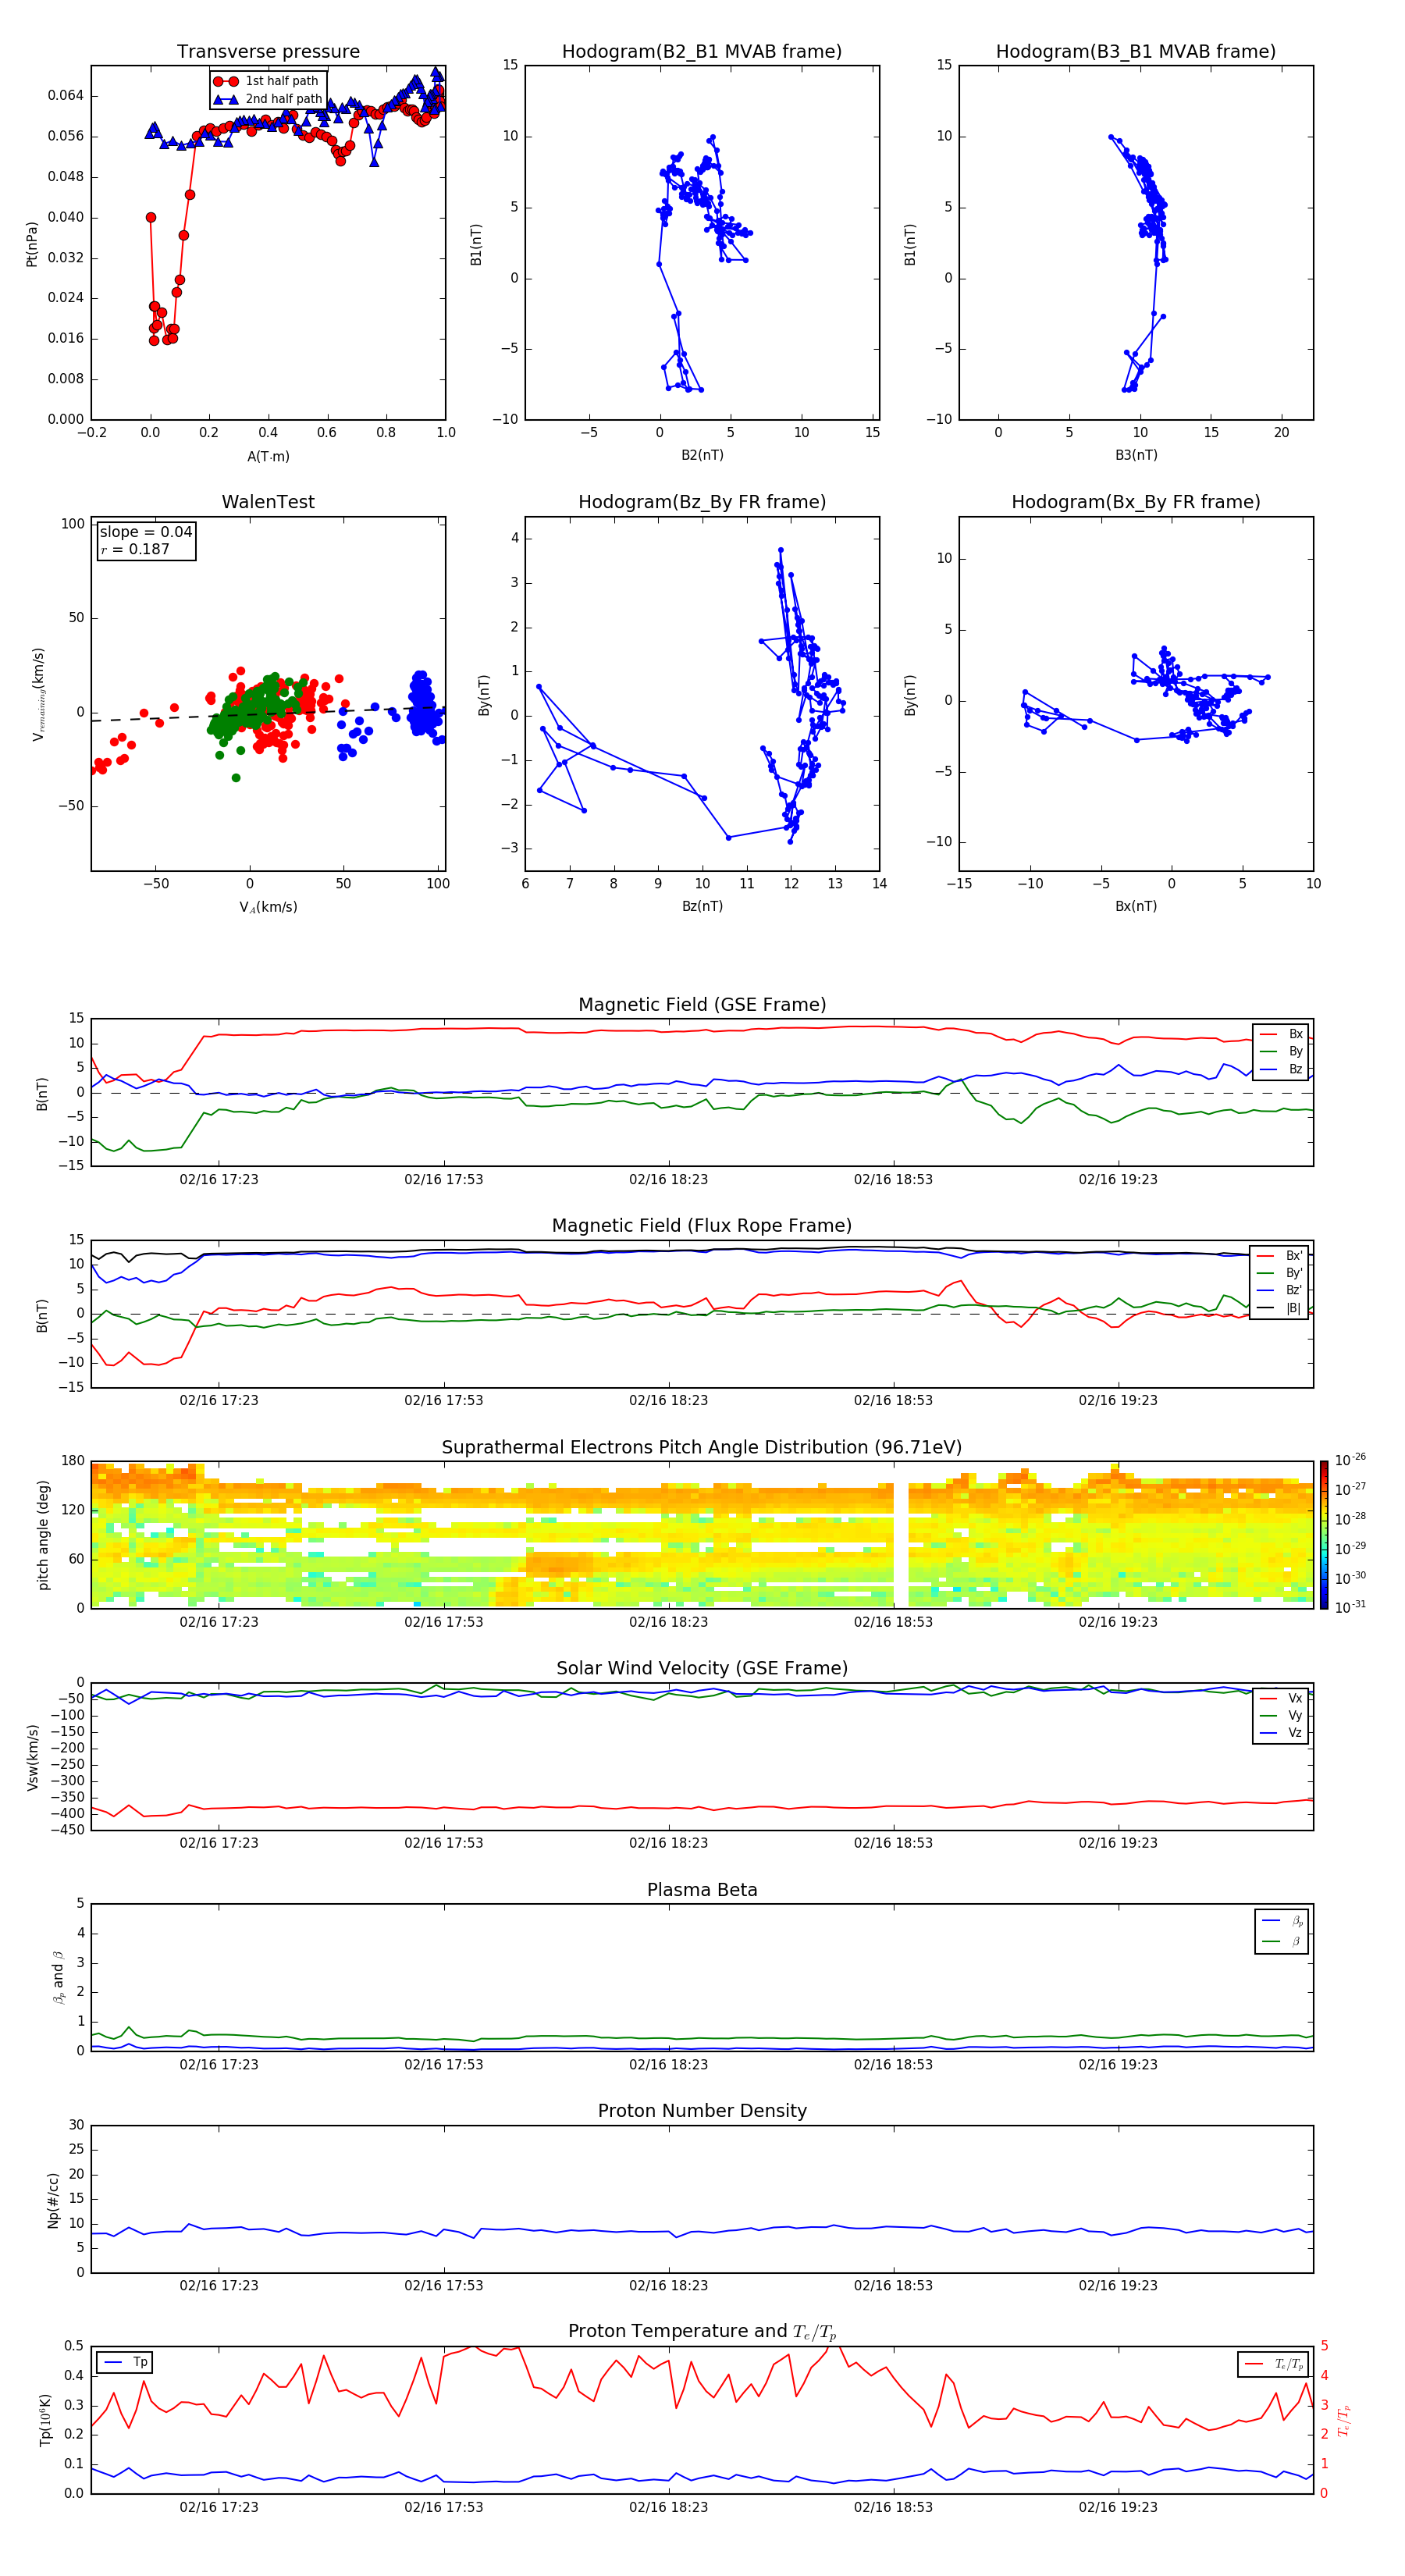
Task: Click the "Proton Temperature and Te/Tp" title
Action: coord(702,2331)
